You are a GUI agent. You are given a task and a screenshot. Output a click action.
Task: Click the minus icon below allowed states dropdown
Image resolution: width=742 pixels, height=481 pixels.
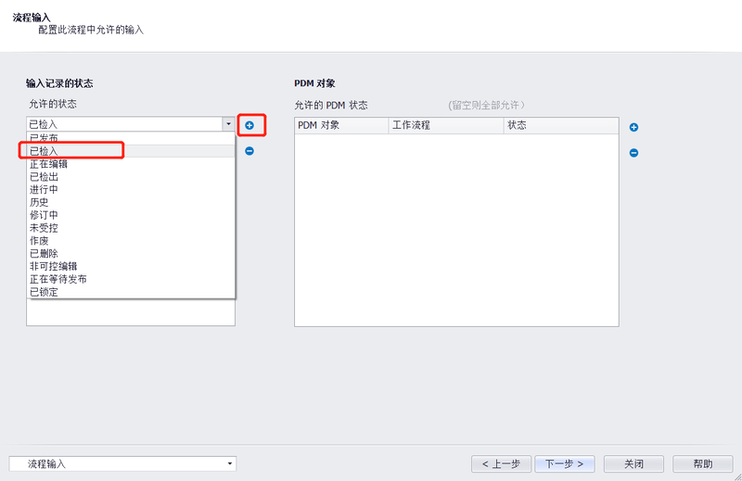coord(249,151)
